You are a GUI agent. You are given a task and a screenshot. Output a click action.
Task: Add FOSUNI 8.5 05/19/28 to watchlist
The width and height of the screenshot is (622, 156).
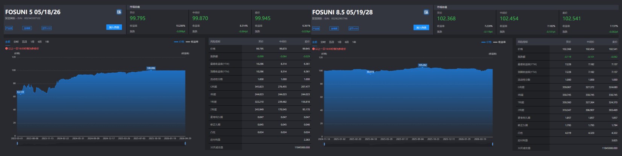point(421,27)
